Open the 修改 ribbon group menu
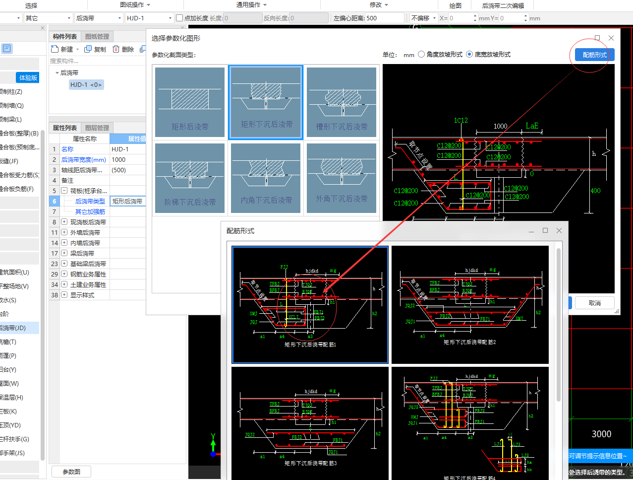This screenshot has height=480, width=633. tap(379, 5)
